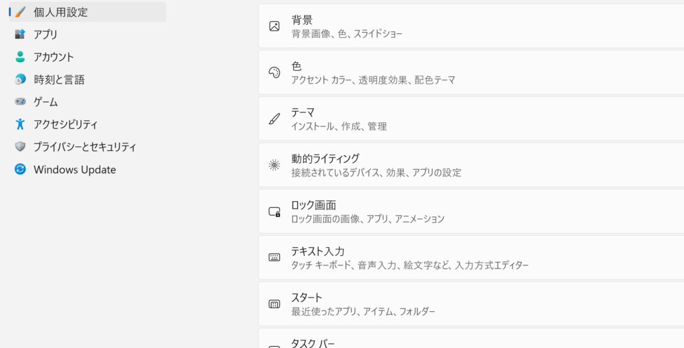Open the 色 accent color settings
Screen dimensions: 684x348
click(x=471, y=72)
